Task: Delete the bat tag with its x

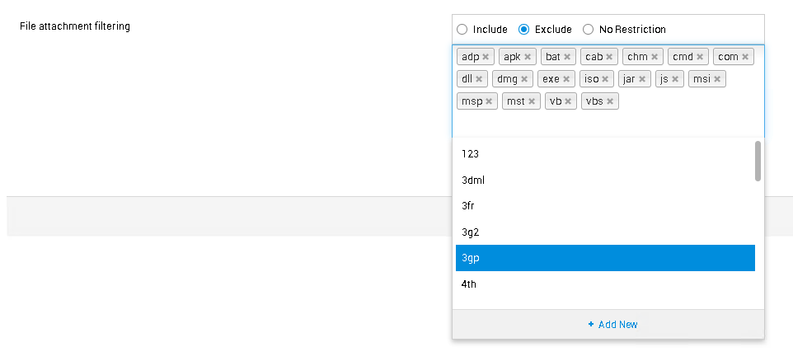Action: point(567,57)
